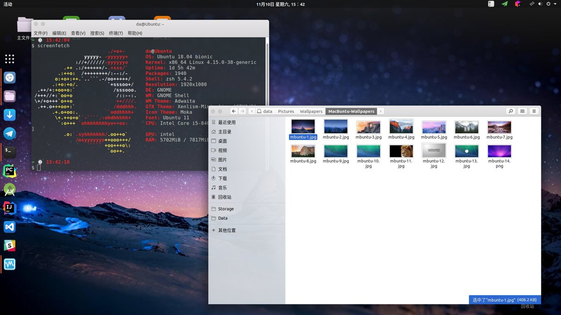Open the volume indicator in top bar

540,4
